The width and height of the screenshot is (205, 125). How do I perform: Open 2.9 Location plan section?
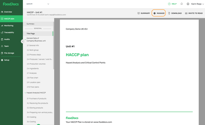(34, 83)
